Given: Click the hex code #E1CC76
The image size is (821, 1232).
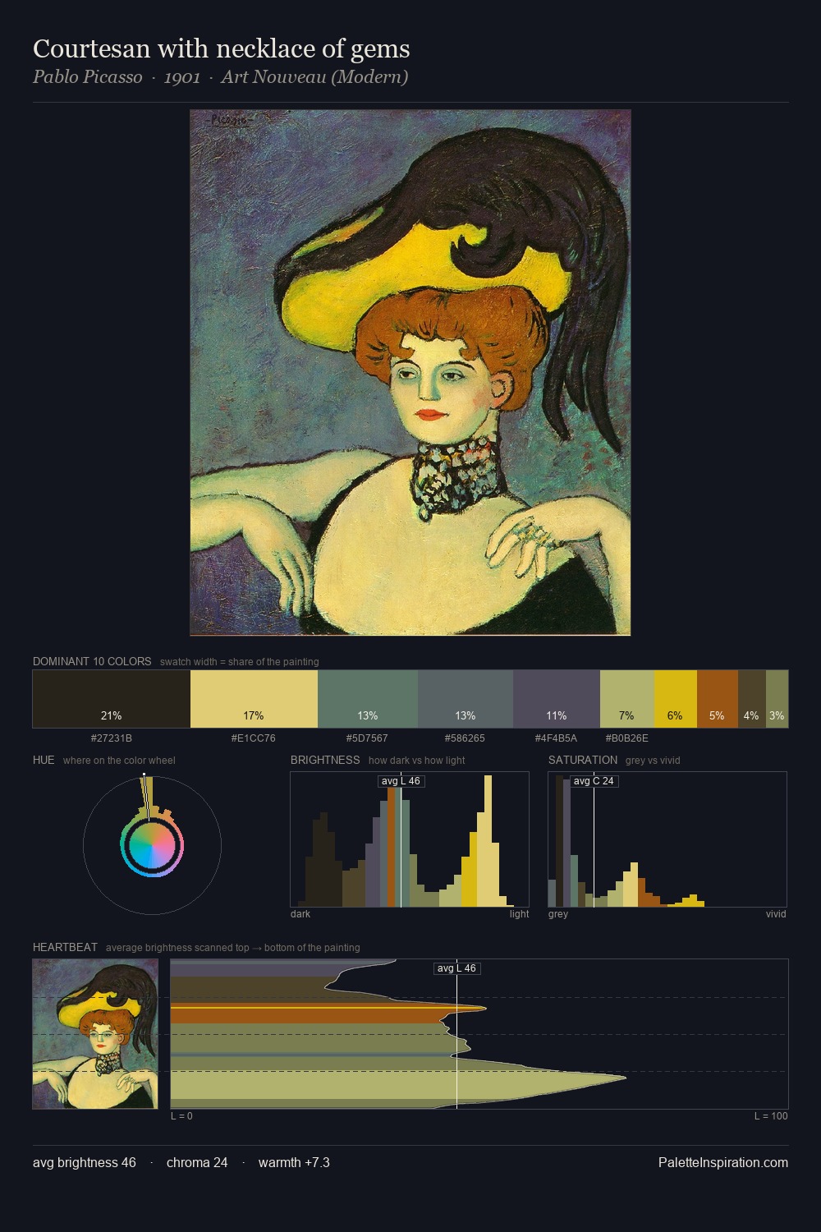Looking at the screenshot, I should click(x=254, y=738).
